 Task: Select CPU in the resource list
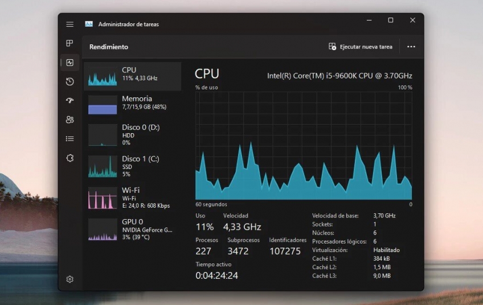133,76
